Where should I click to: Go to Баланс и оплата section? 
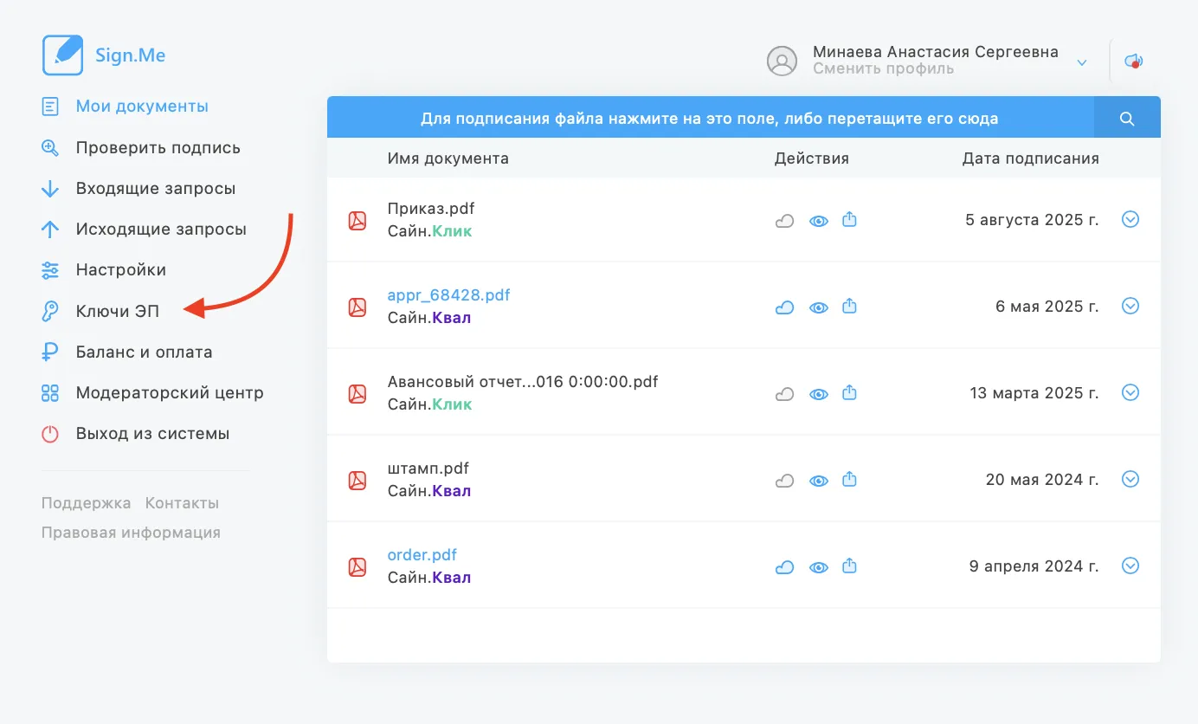click(144, 352)
